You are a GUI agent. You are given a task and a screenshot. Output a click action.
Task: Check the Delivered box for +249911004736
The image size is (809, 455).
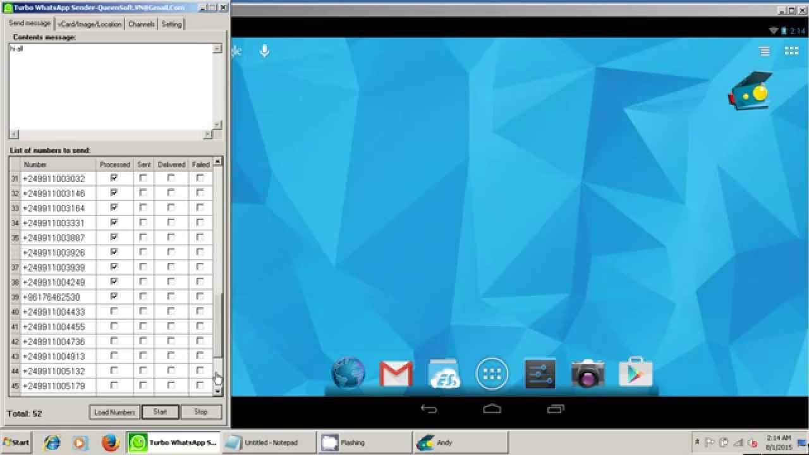pyautogui.click(x=171, y=341)
